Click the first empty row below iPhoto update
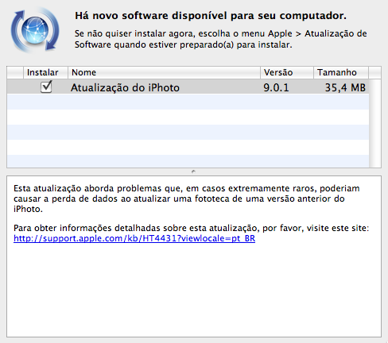Screen dimensions: 388x343 click(188, 102)
